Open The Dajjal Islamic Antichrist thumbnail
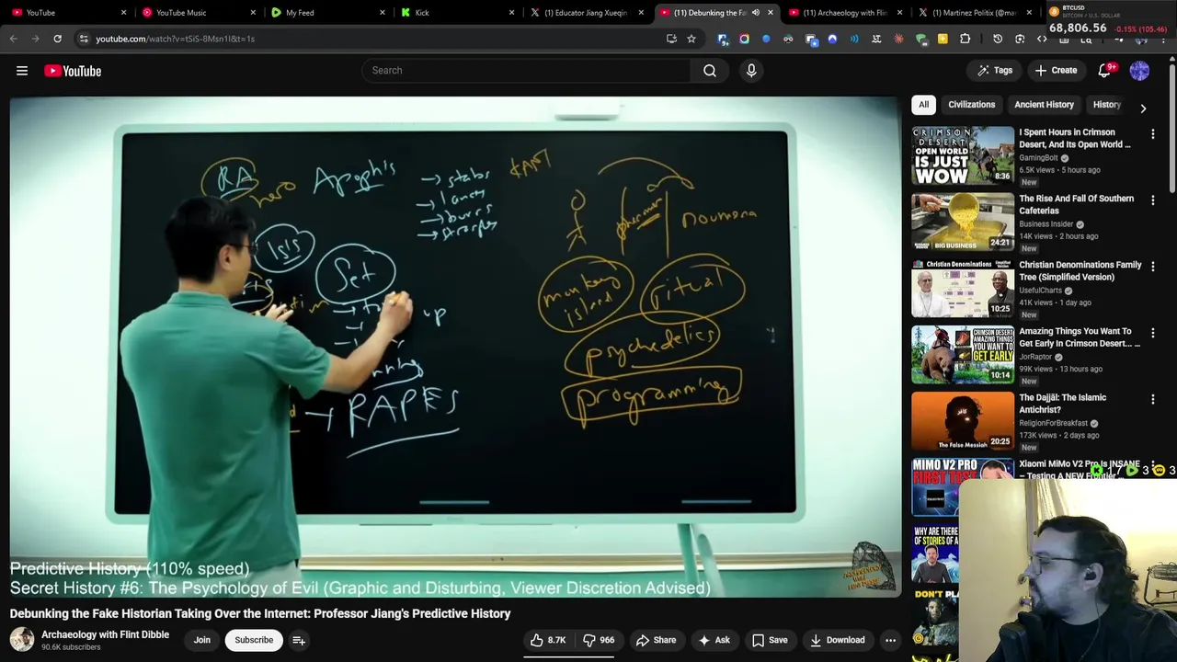The height and width of the screenshot is (662, 1177). coord(963,420)
